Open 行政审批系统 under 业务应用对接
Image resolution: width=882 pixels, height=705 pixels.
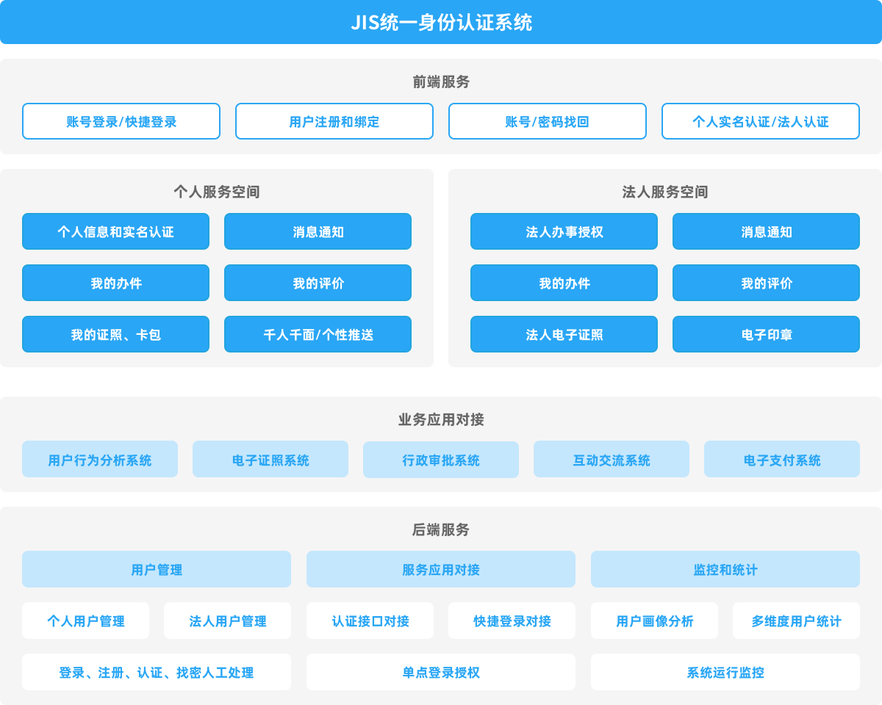[x=441, y=460]
